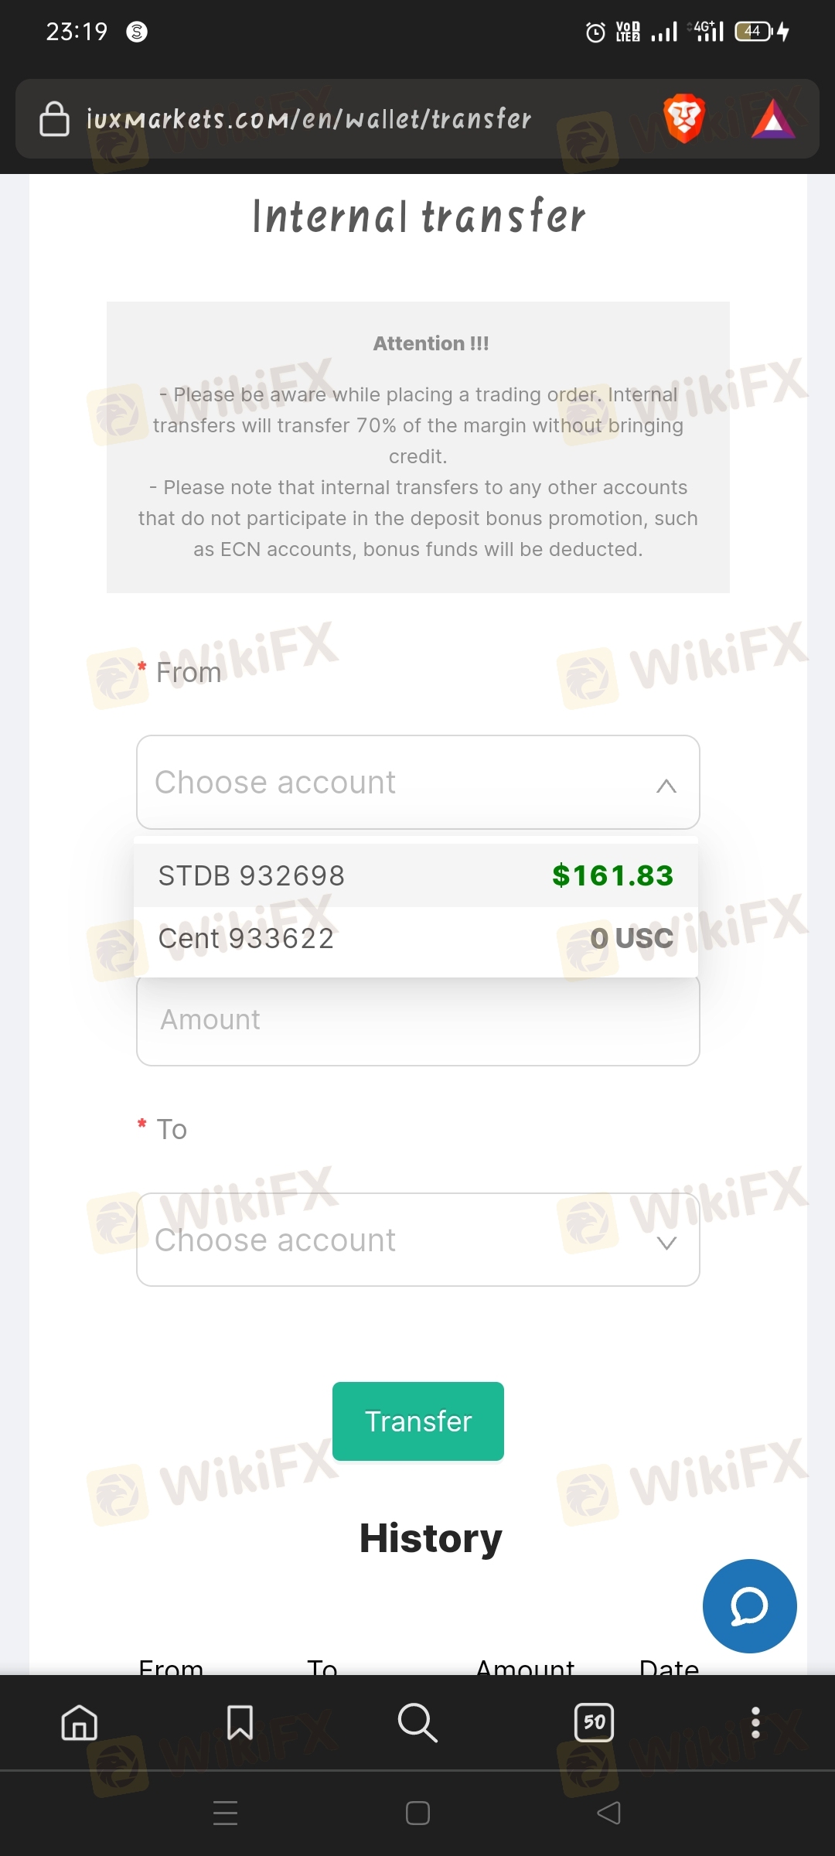Tap the search magnifier icon
The height and width of the screenshot is (1856, 835).
coord(417,1722)
